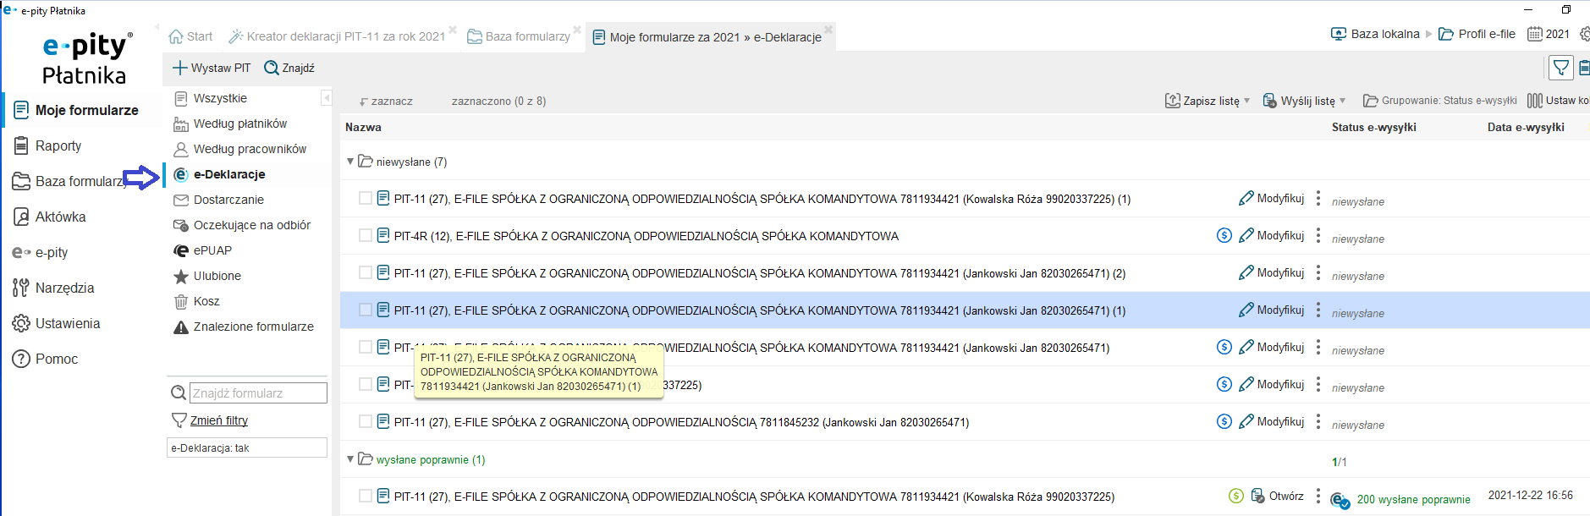Click the 200 wysłane poprawnie status text
1590x516 pixels.
tap(1414, 500)
